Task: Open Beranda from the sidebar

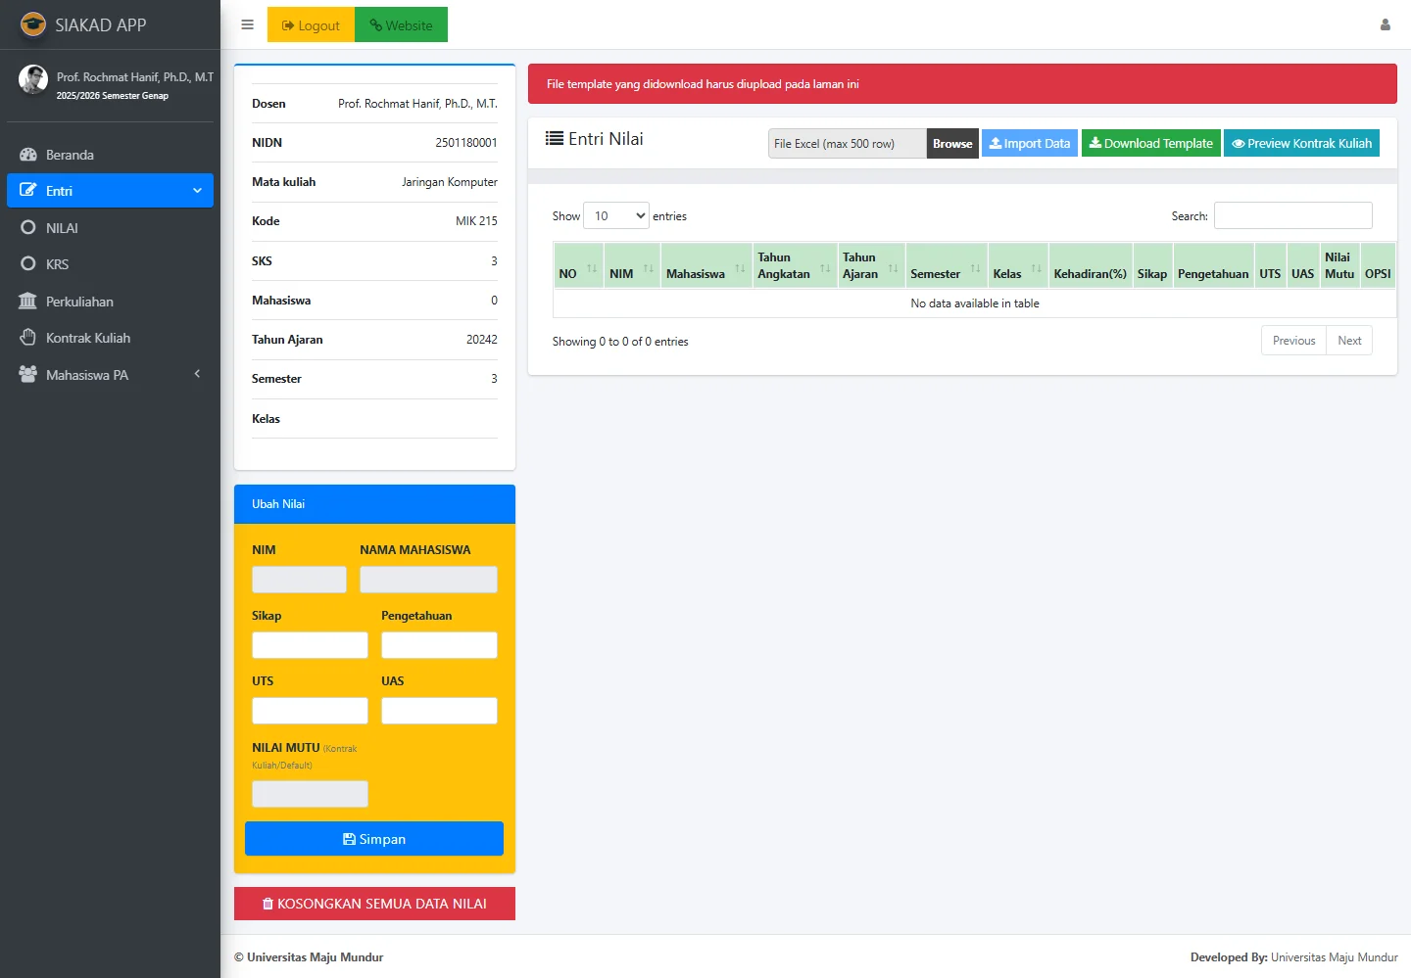Action: click(70, 155)
